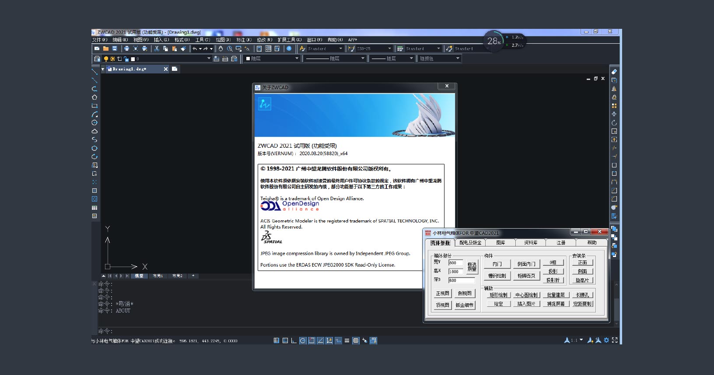Click the new drawing tab icon
714x375 pixels.
pyautogui.click(x=175, y=69)
